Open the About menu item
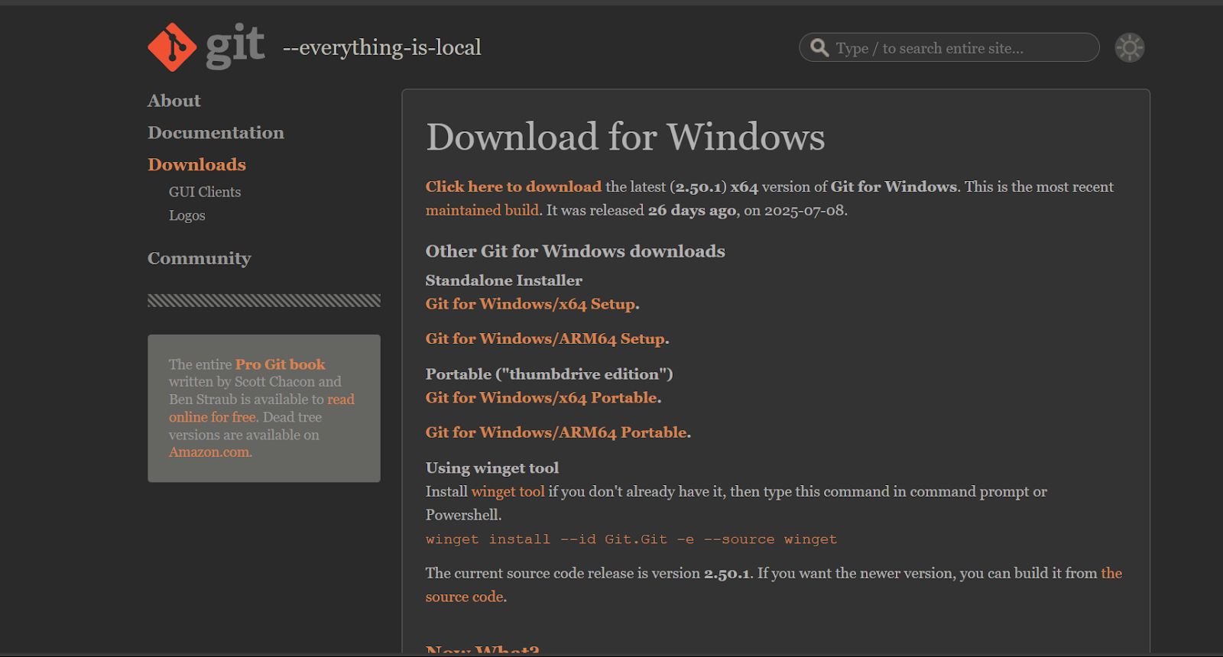1223x657 pixels. tap(174, 101)
